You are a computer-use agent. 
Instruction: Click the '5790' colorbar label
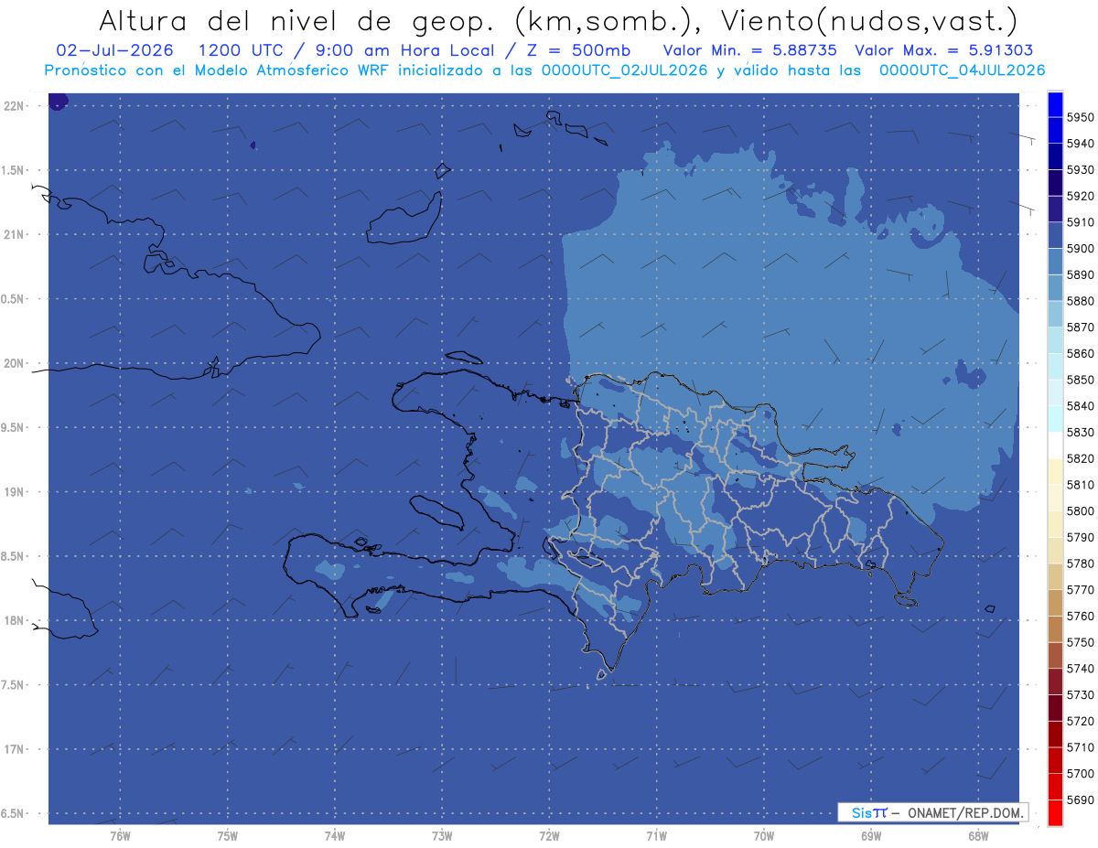click(1080, 537)
